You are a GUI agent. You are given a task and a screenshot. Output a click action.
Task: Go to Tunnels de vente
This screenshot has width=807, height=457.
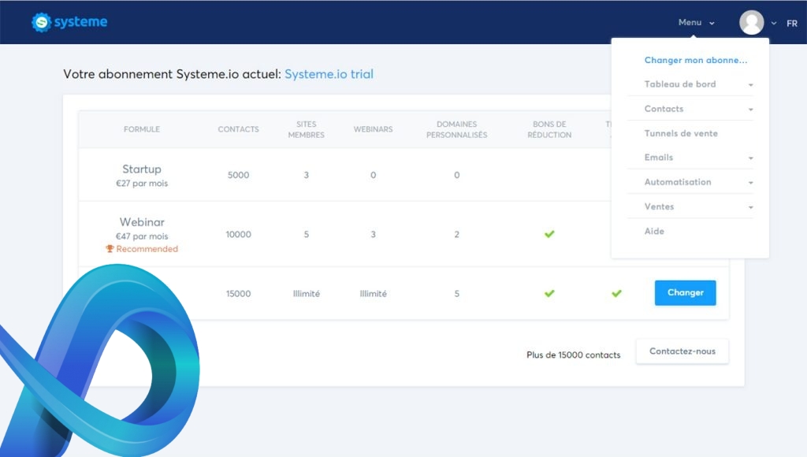pos(681,133)
